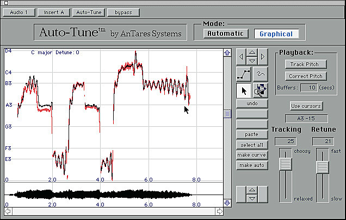Click the undo button
The image size is (346, 220).
click(252, 103)
